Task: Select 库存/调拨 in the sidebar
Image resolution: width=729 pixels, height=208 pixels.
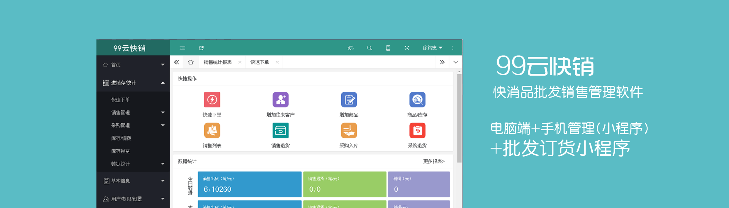Action: [x=121, y=138]
